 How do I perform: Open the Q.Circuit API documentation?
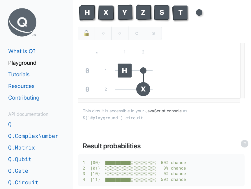tap(23, 182)
